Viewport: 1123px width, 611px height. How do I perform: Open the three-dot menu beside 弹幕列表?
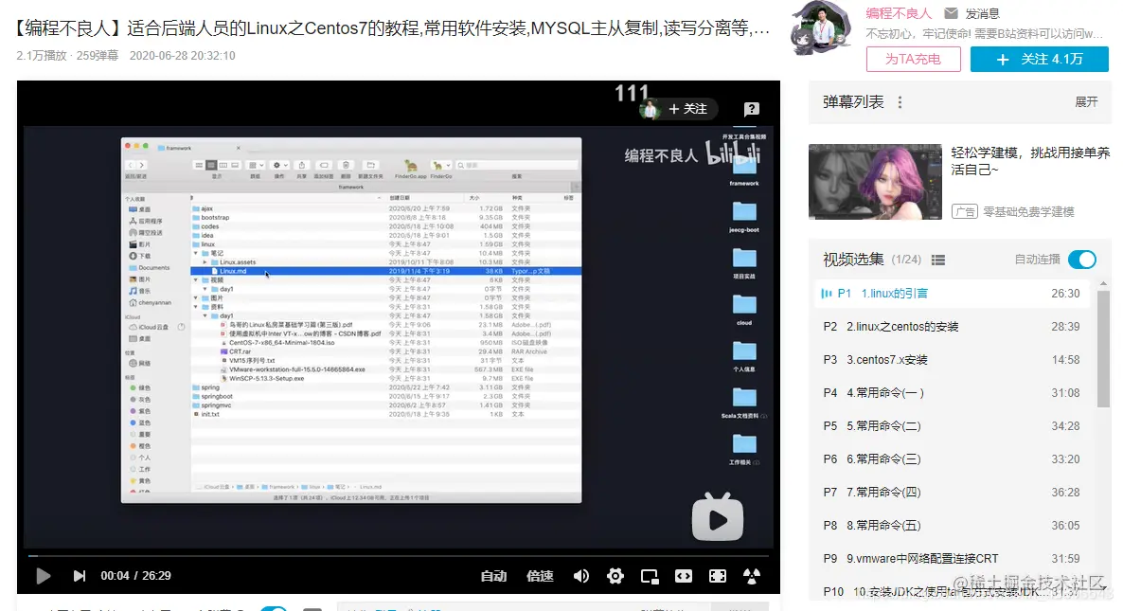pyautogui.click(x=900, y=102)
